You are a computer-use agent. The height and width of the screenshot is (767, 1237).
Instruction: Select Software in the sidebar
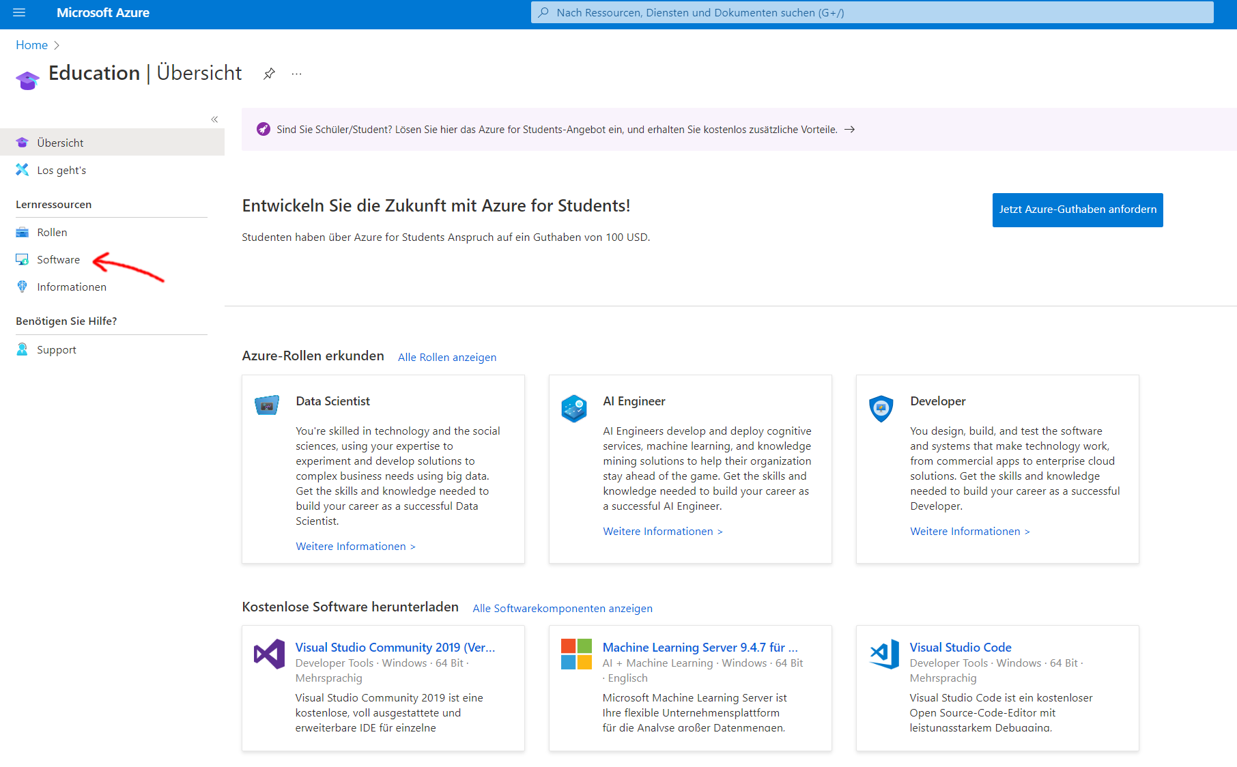[58, 259]
